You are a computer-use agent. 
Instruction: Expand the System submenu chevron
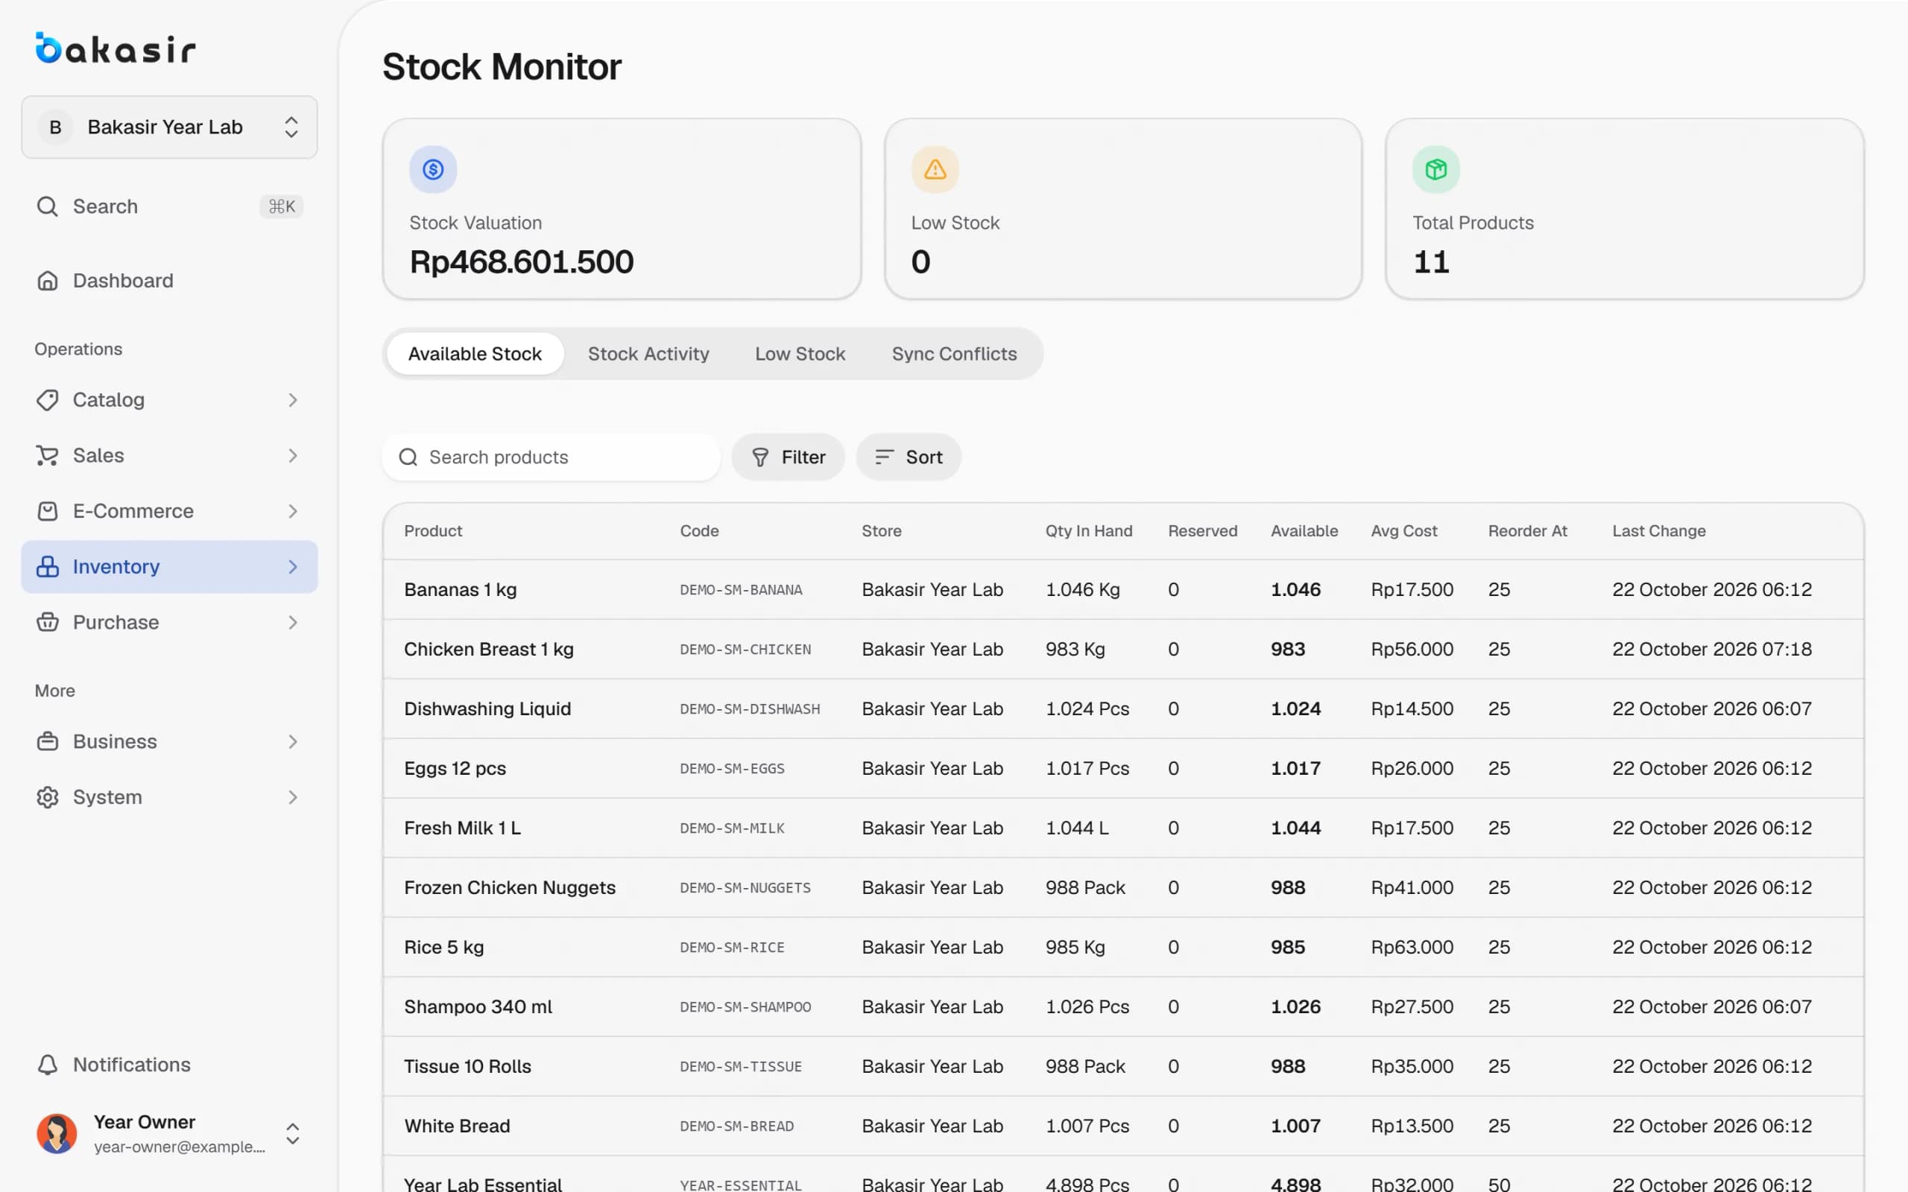click(x=292, y=797)
